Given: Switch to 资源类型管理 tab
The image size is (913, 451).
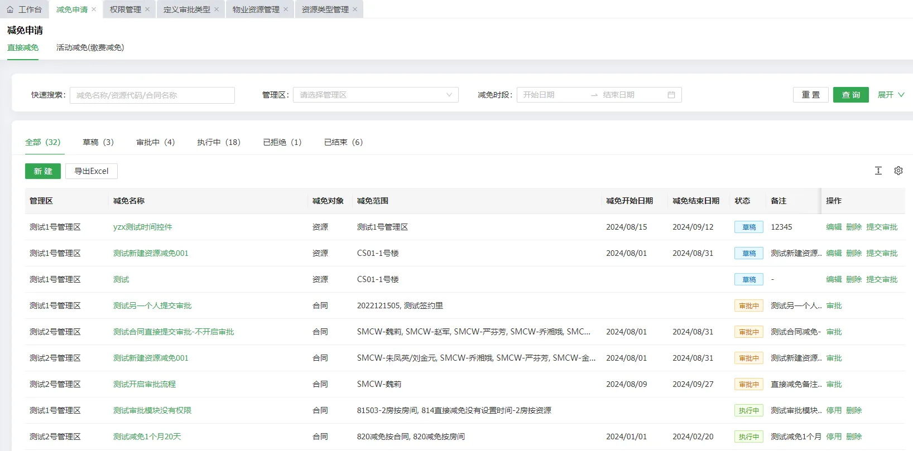Looking at the screenshot, I should click(325, 9).
